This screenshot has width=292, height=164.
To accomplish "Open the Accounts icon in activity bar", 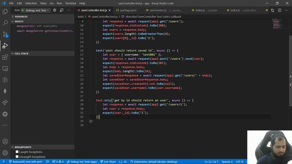I will tap(5, 142).
